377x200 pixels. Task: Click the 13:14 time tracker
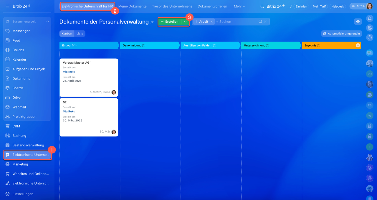point(358,6)
